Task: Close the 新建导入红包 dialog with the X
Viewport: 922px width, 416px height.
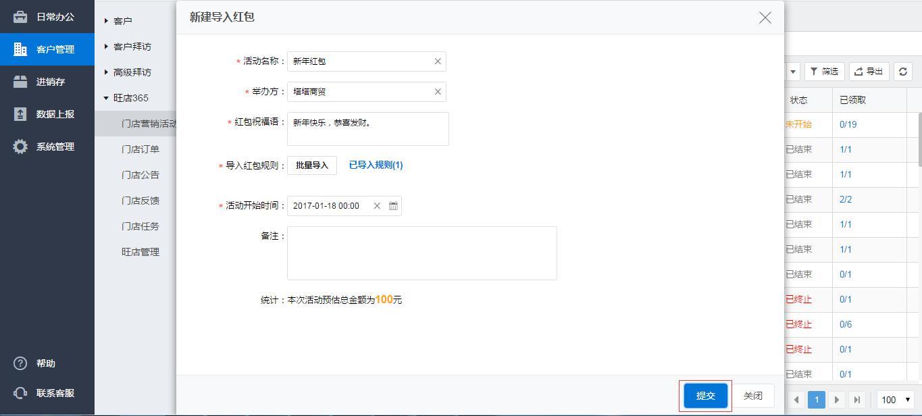Action: pyautogui.click(x=765, y=18)
